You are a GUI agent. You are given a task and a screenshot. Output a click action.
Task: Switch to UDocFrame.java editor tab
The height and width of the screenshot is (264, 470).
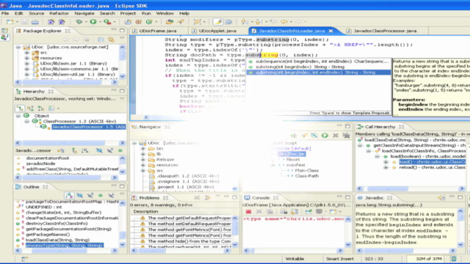pos(159,31)
